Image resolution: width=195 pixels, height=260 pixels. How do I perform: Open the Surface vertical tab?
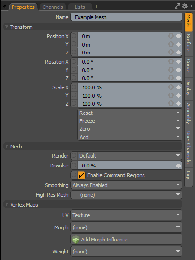pyautogui.click(x=188, y=43)
